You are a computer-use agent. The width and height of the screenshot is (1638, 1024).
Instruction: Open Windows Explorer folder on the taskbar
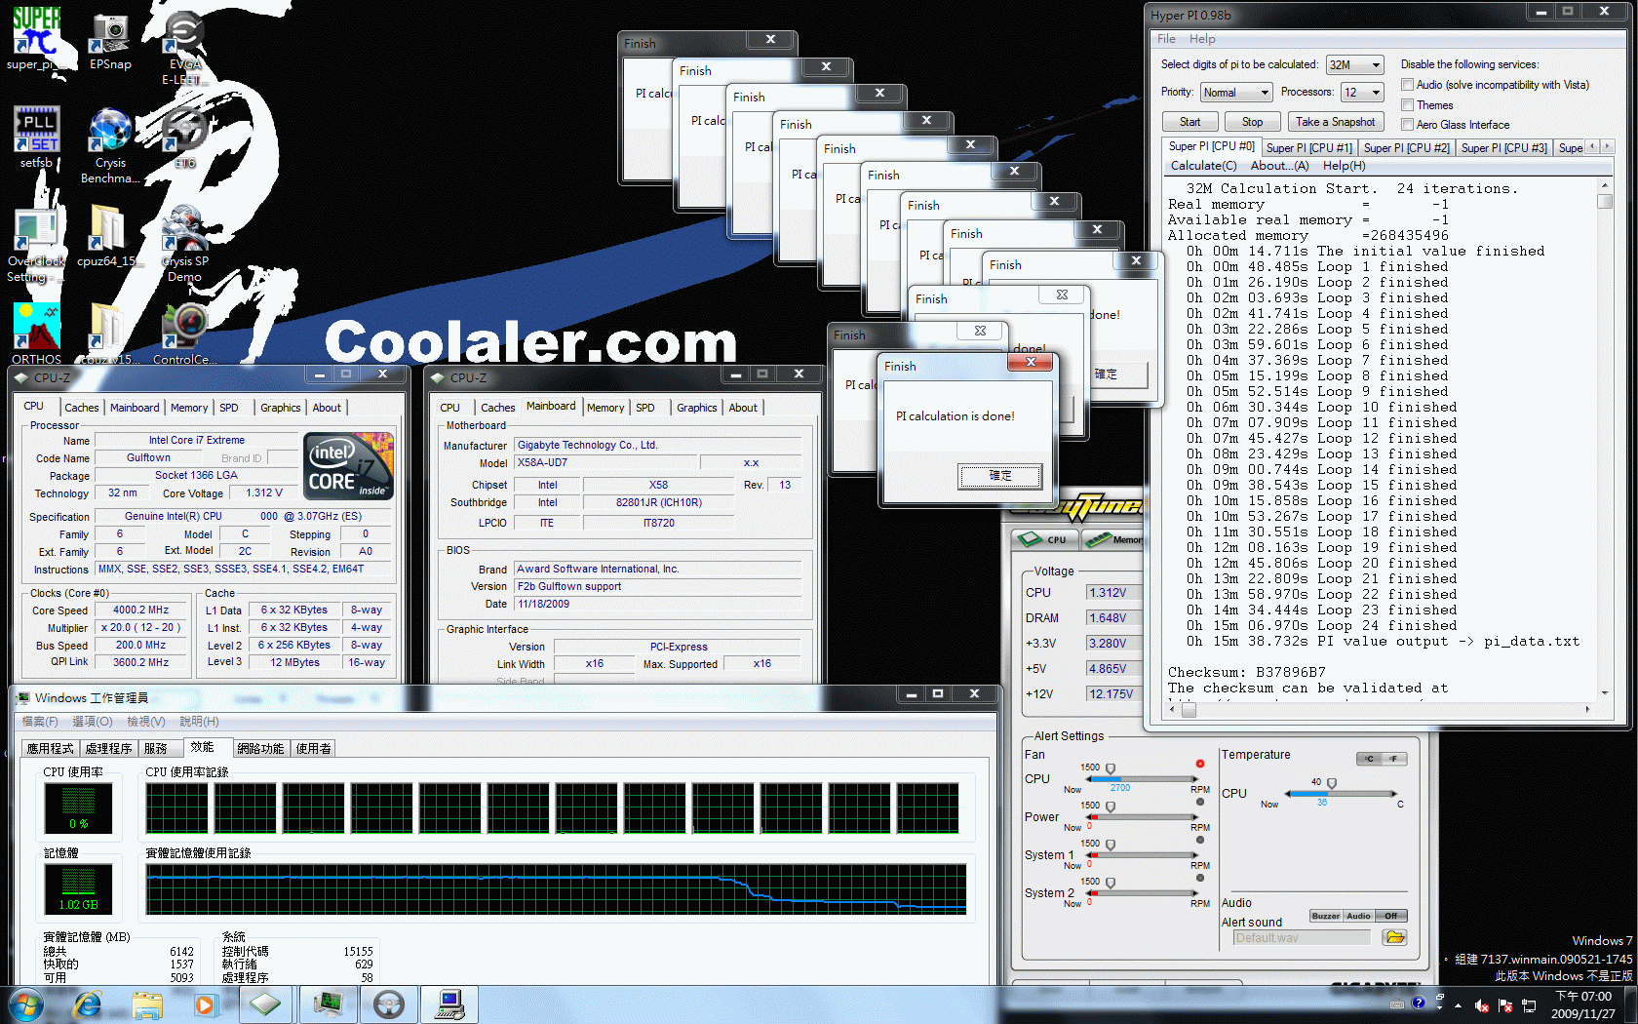click(x=147, y=1004)
